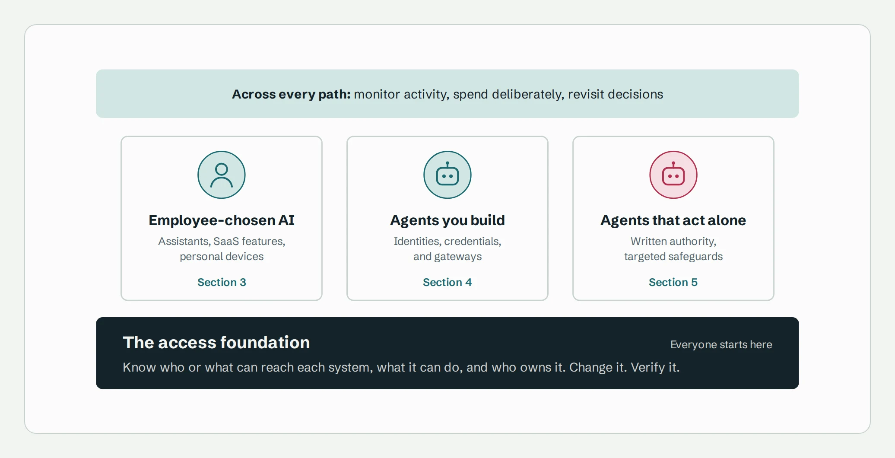Click The access foundation heading
This screenshot has height=458, width=895.
[216, 343]
